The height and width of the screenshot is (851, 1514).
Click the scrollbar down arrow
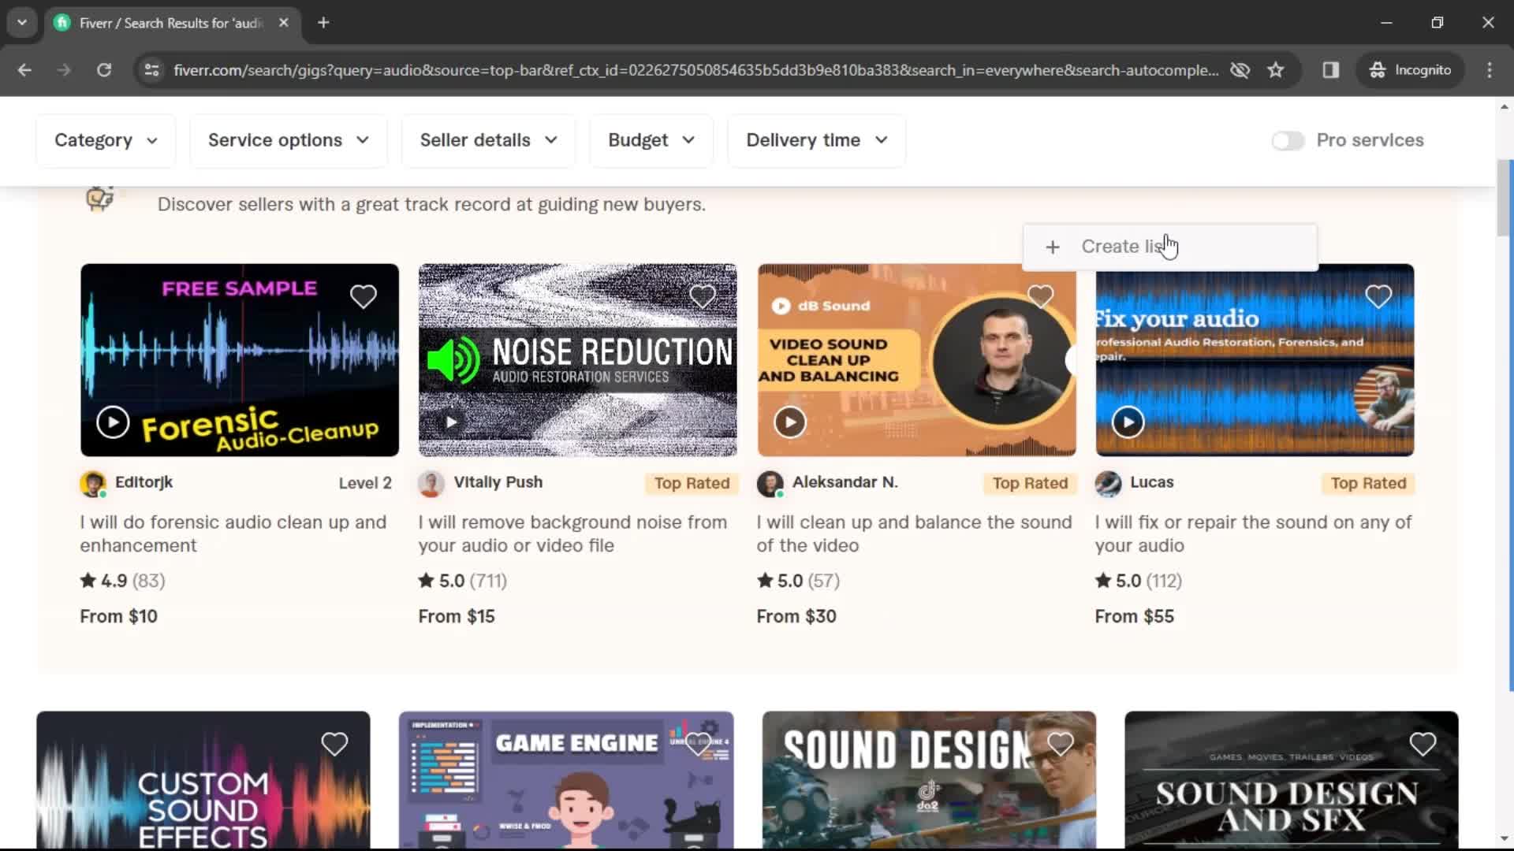(1504, 839)
